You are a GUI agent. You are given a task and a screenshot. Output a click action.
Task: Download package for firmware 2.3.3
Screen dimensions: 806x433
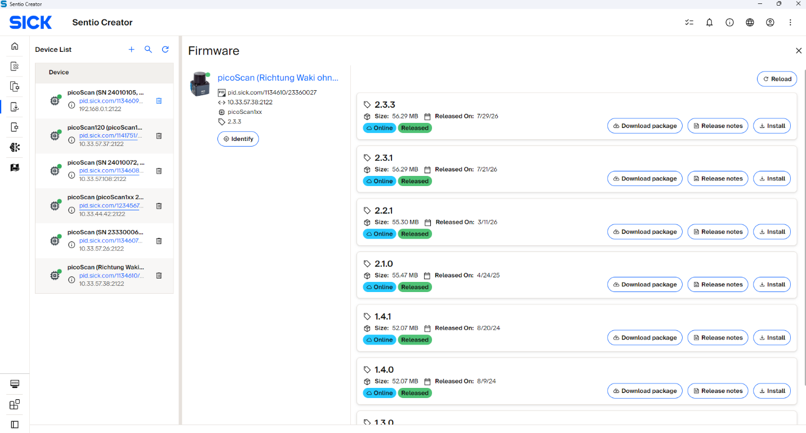click(645, 126)
